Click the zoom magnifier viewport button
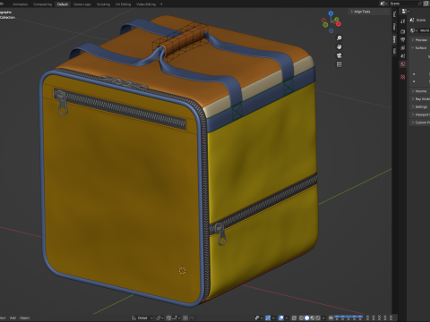 pyautogui.click(x=340, y=38)
